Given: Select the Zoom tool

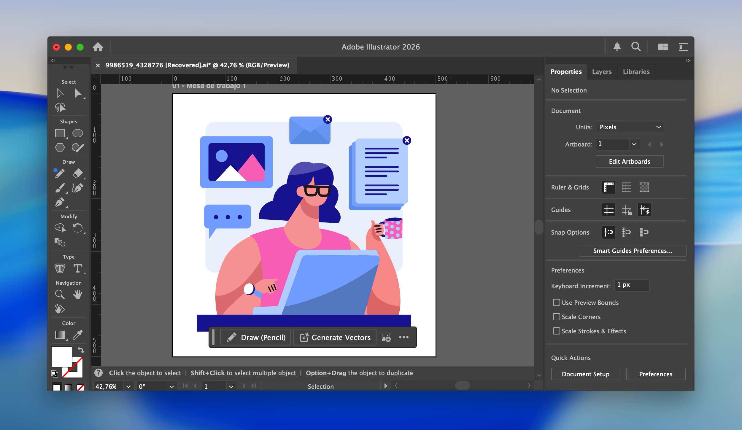Looking at the screenshot, I should coord(60,294).
